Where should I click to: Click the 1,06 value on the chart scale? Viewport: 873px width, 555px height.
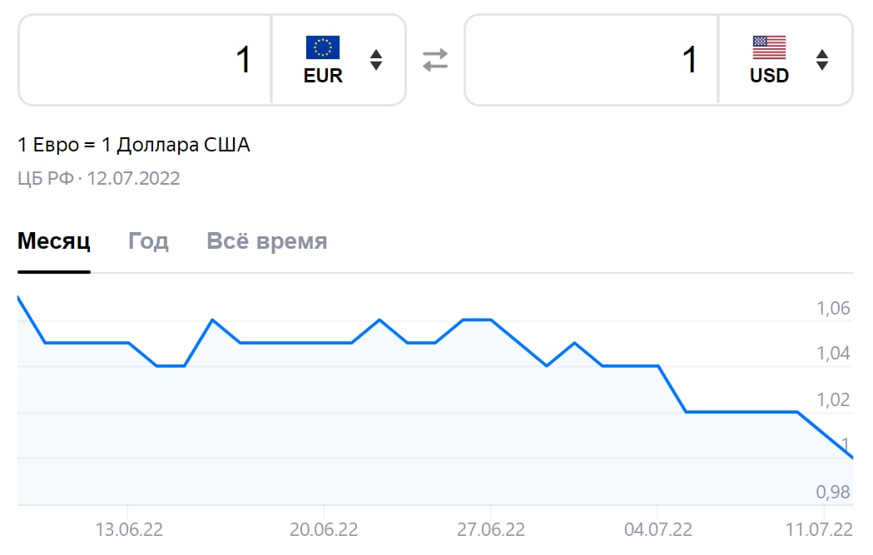833,310
